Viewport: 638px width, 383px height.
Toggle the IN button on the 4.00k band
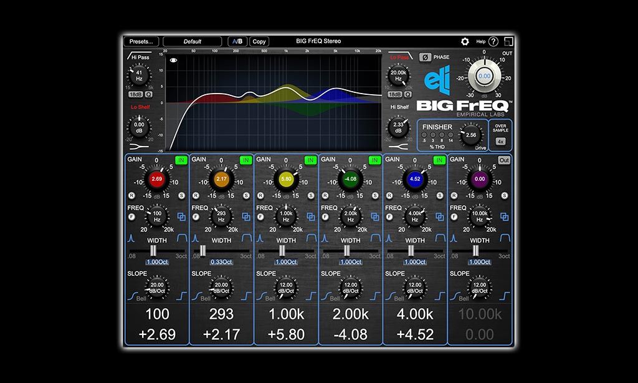pyautogui.click(x=439, y=160)
